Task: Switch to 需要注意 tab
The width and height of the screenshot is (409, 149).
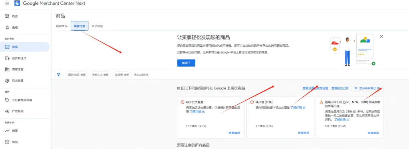Action: (x=79, y=26)
